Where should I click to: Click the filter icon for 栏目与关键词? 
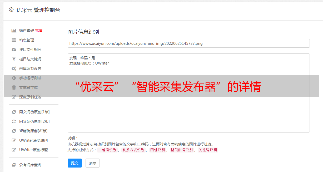pyautogui.click(x=14, y=59)
